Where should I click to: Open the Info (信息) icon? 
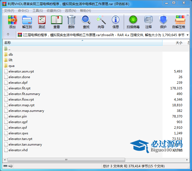[x=115, y=20]
